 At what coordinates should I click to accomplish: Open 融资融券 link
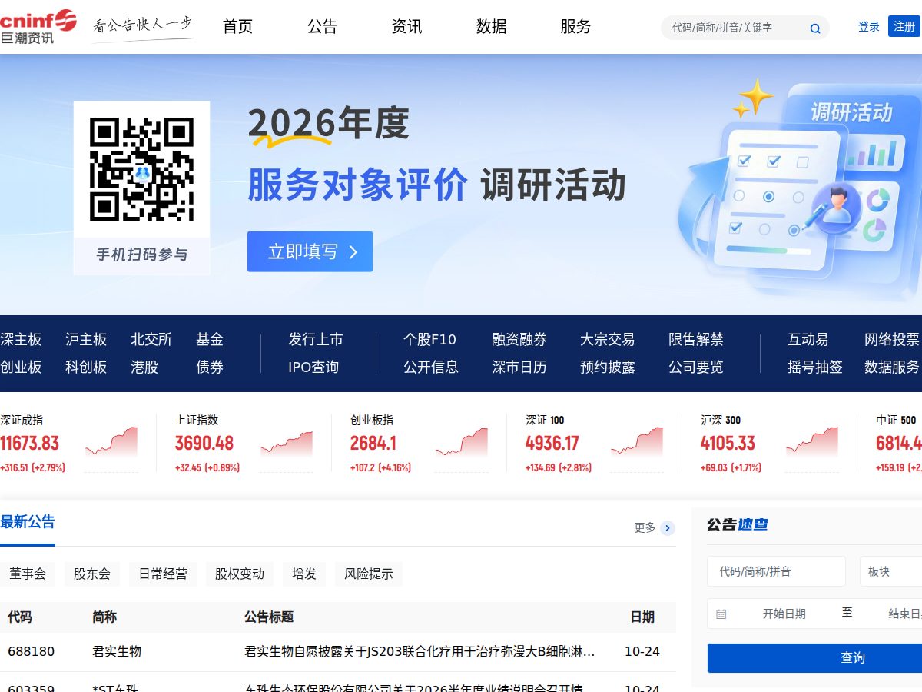[x=519, y=339]
